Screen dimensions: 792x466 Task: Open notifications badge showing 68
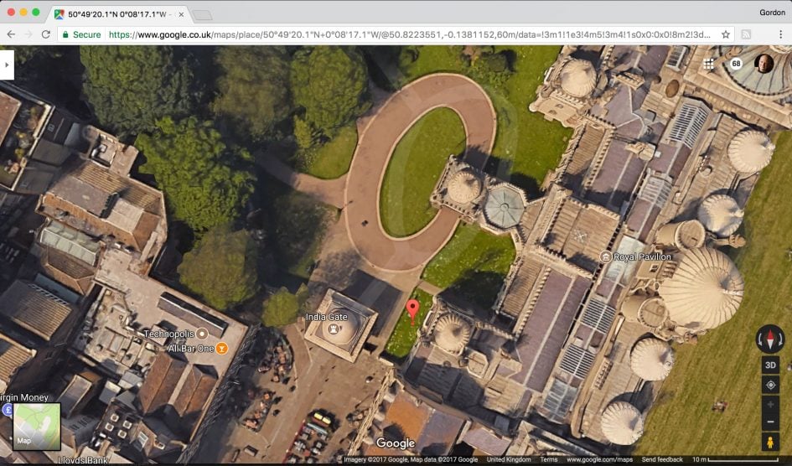(x=736, y=64)
